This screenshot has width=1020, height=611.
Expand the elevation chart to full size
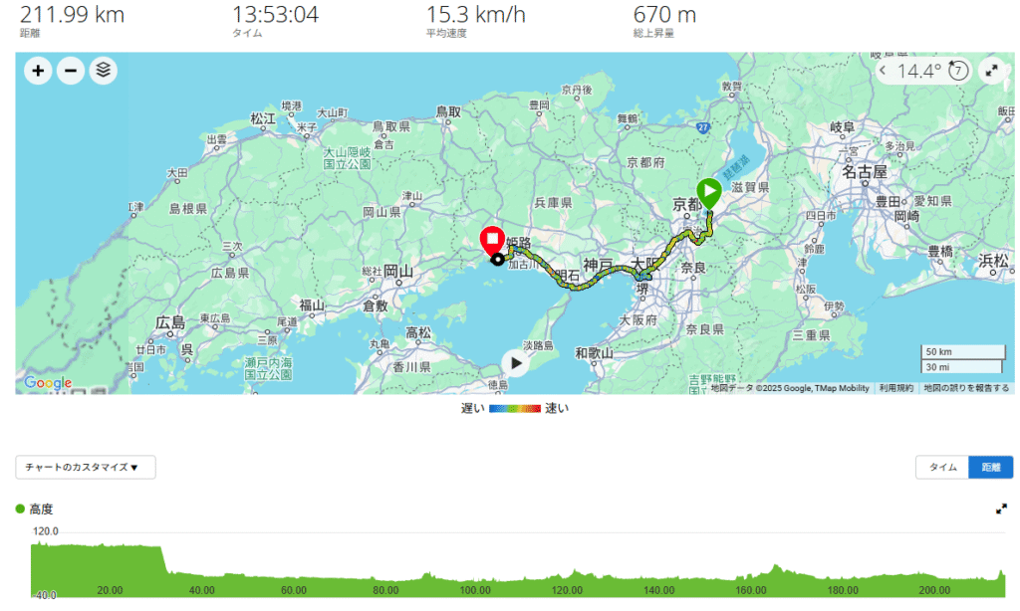1001,509
